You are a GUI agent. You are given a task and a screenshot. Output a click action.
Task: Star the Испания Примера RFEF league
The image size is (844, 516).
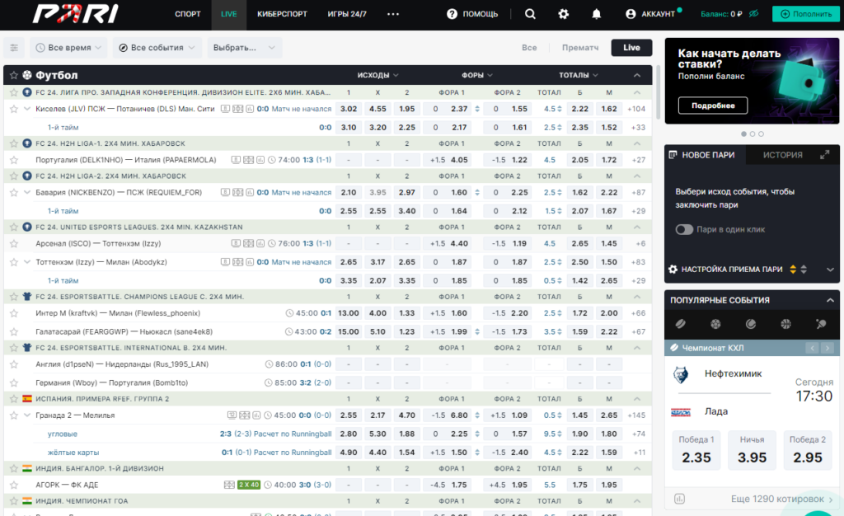pos(14,399)
